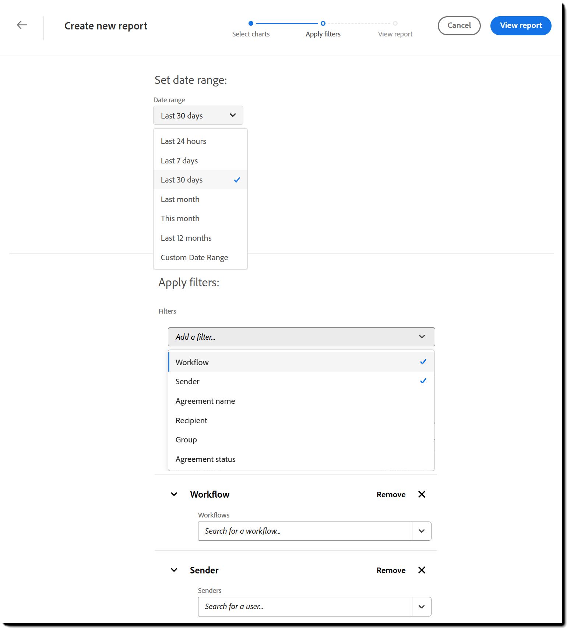Pick the This month option
Image resolution: width=567 pixels, height=629 pixels.
point(200,219)
